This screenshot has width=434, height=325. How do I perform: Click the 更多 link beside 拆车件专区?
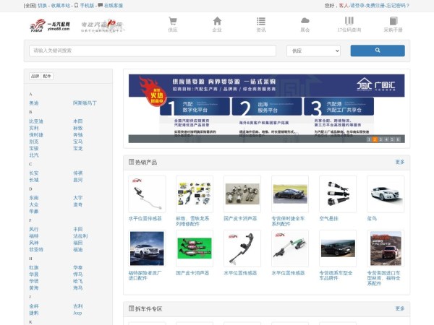(x=400, y=308)
